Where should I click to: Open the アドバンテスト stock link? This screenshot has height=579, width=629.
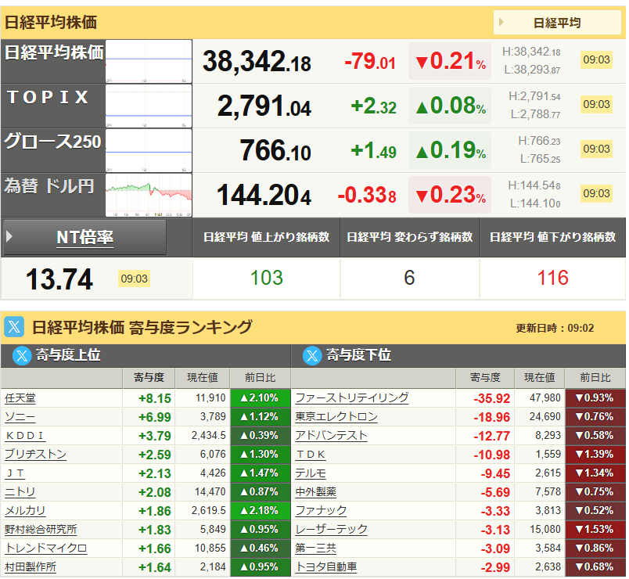332,436
